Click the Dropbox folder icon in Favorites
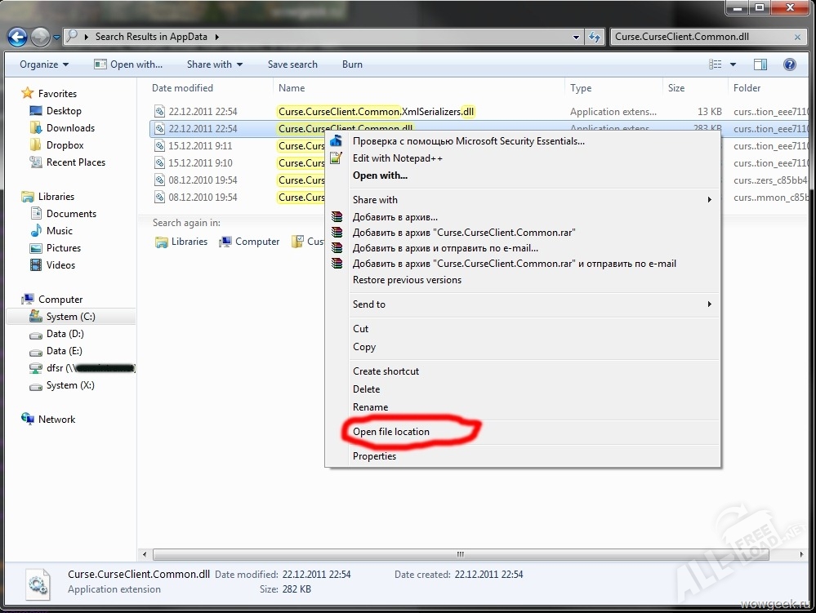The image size is (816, 613). [36, 145]
